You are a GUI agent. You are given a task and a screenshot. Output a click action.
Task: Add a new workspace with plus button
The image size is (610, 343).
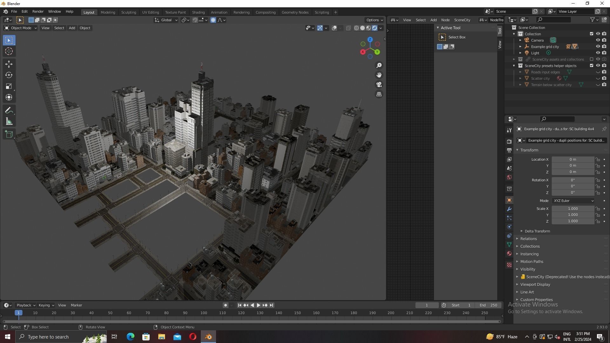(x=335, y=12)
